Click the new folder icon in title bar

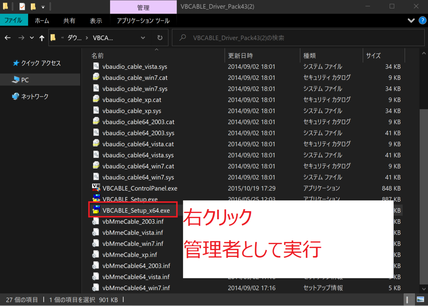click(x=33, y=6)
